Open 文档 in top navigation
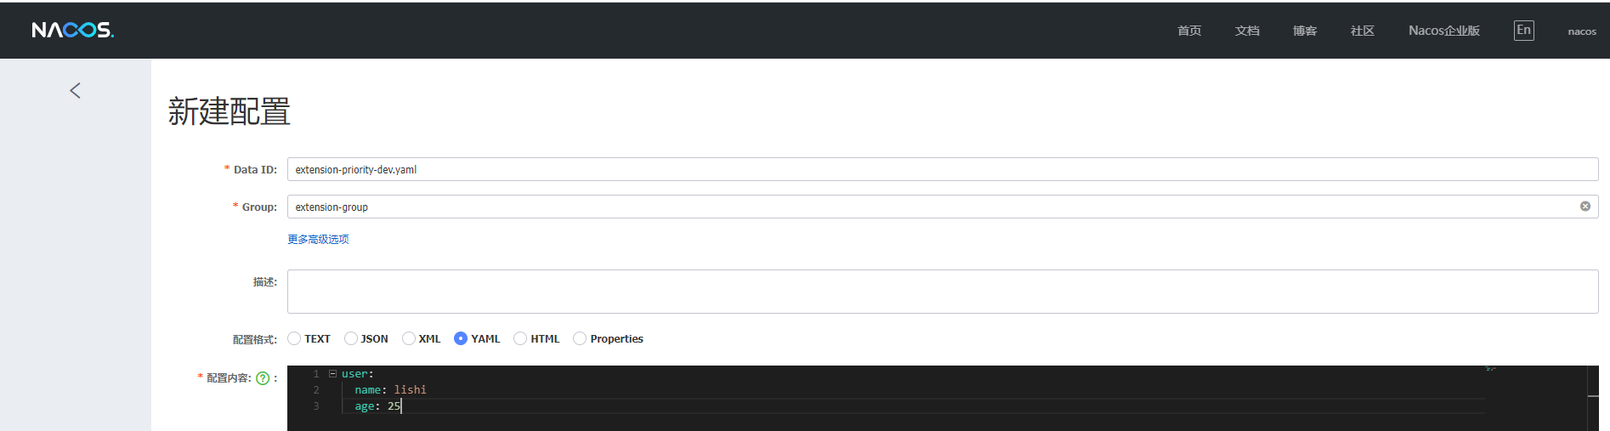 pos(1246,31)
